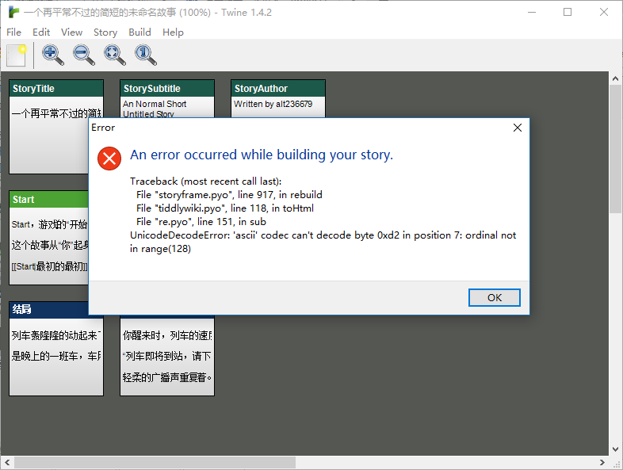Select the Start passage
This screenshot has height=470, width=623.
[x=49, y=238]
